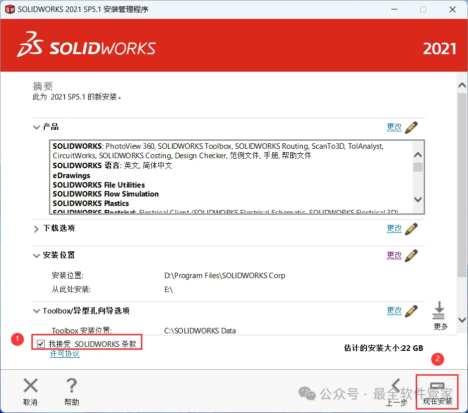Image resolution: width=468 pixels, height=413 pixels.
Task: Close the installation manager window
Action: 453,9
